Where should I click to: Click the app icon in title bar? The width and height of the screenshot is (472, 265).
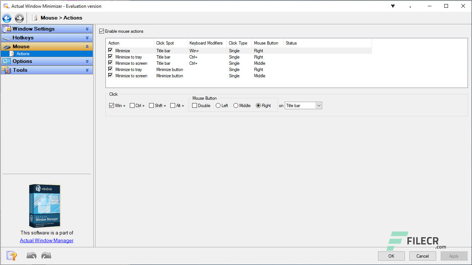6,6
